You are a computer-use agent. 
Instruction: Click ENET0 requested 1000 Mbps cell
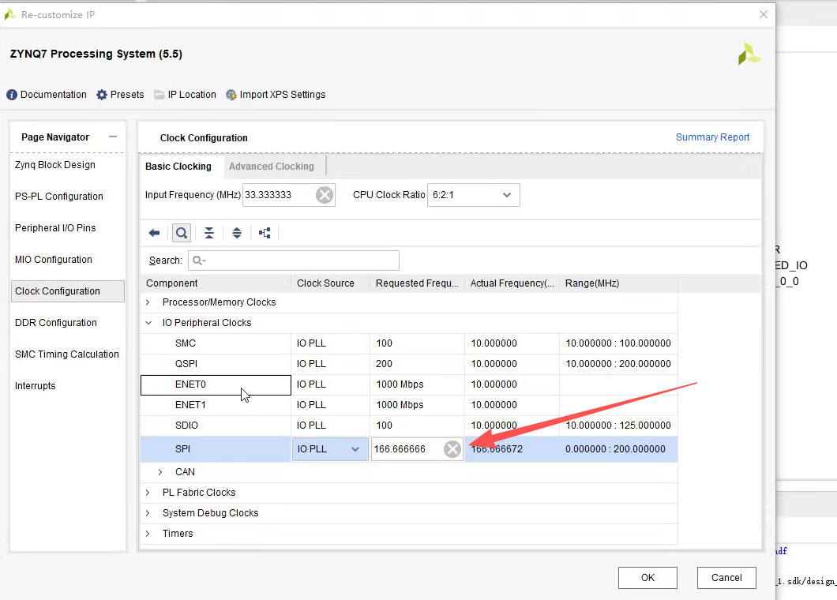pyautogui.click(x=417, y=384)
